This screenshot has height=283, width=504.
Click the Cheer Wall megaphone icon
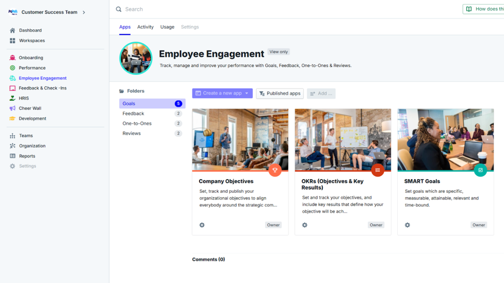click(13, 108)
